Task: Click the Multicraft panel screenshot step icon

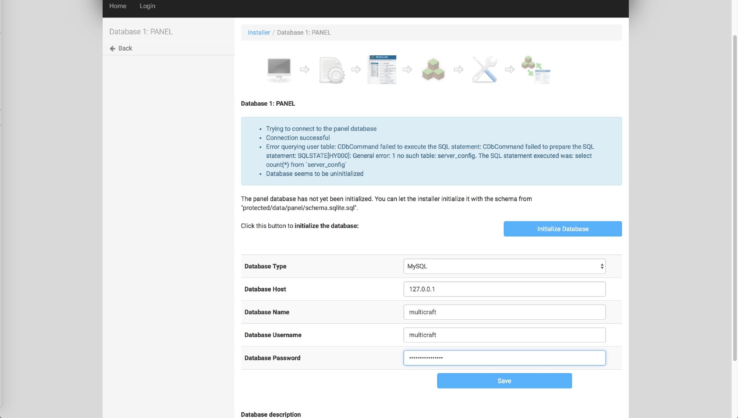Action: coord(382,70)
